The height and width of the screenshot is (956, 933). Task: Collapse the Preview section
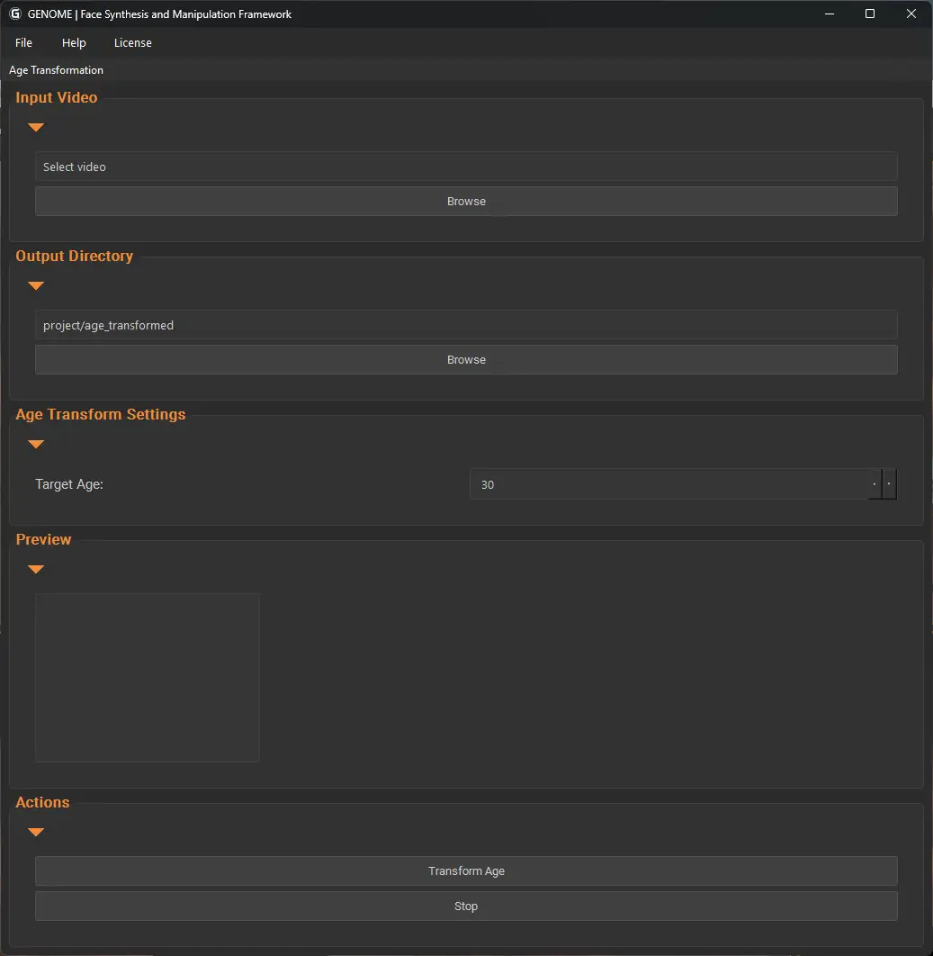coord(36,569)
